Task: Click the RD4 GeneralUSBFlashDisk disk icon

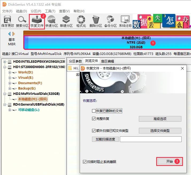Action: [x=10, y=105]
